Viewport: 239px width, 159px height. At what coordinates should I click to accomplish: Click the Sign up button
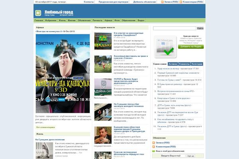tap(190, 156)
